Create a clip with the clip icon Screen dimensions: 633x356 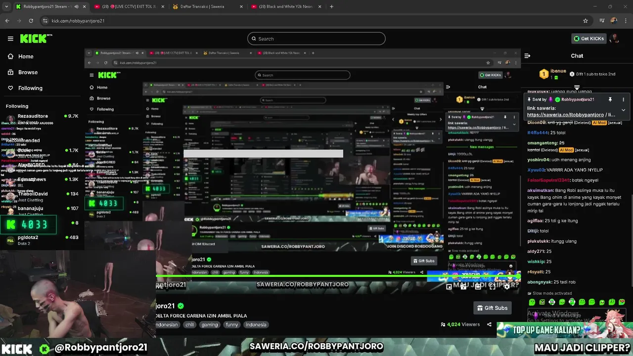point(463,286)
